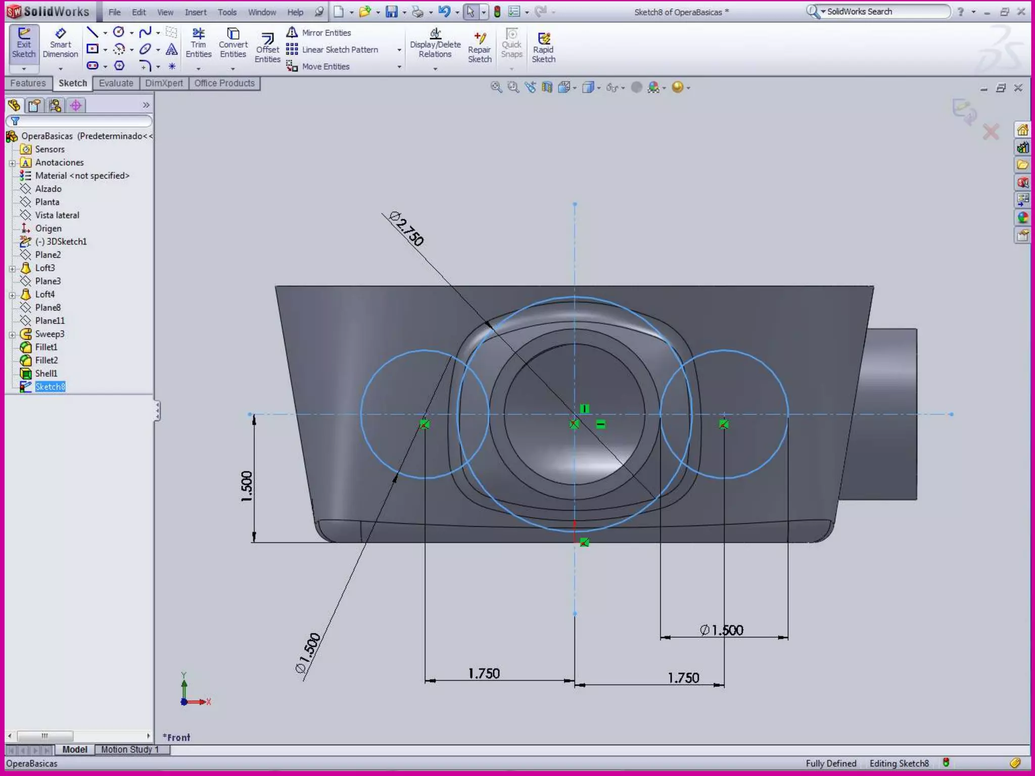Expand the Sweep3 feature node

12,334
